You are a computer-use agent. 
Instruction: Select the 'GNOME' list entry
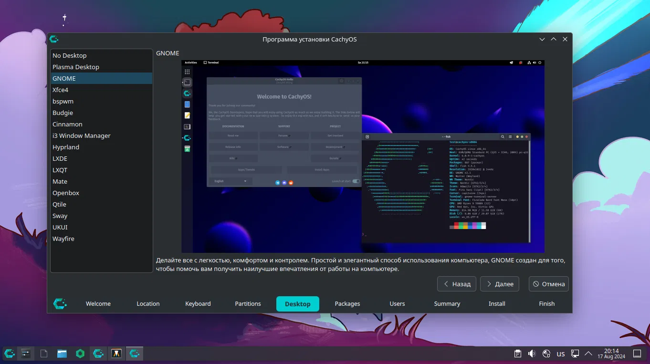pyautogui.click(x=102, y=78)
